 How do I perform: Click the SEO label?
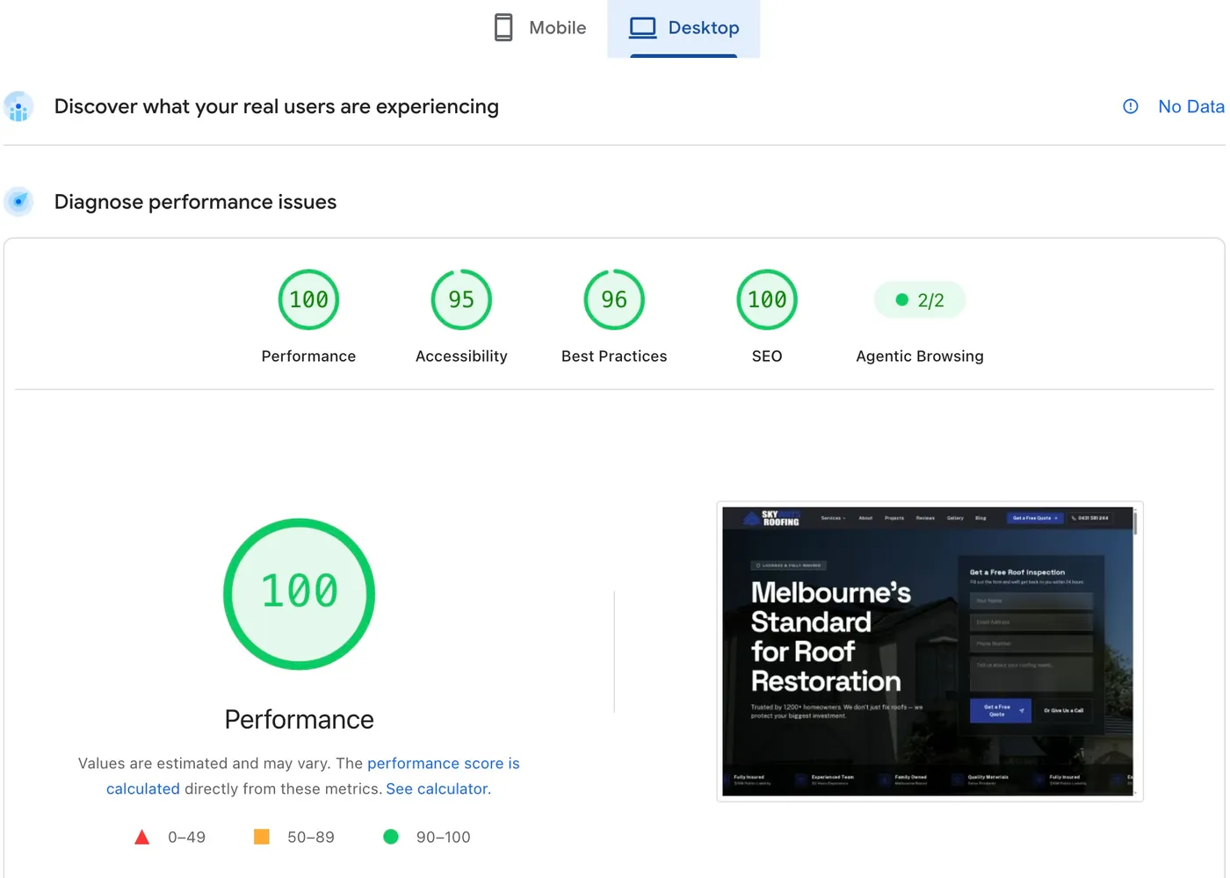(767, 356)
